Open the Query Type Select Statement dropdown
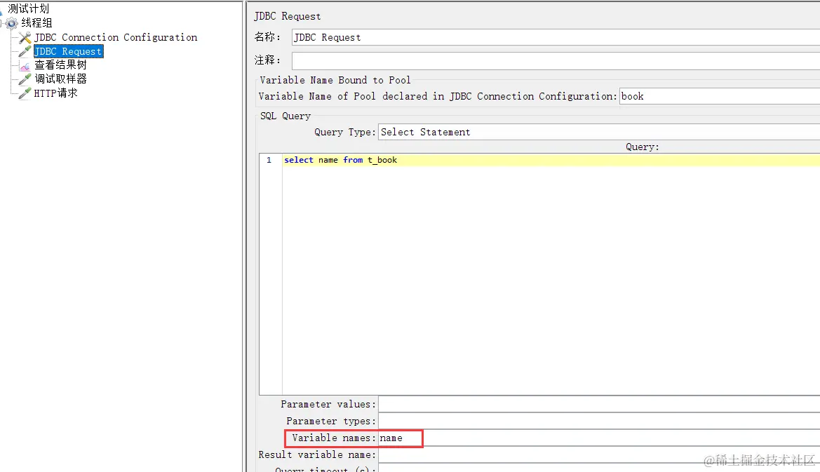 599,133
